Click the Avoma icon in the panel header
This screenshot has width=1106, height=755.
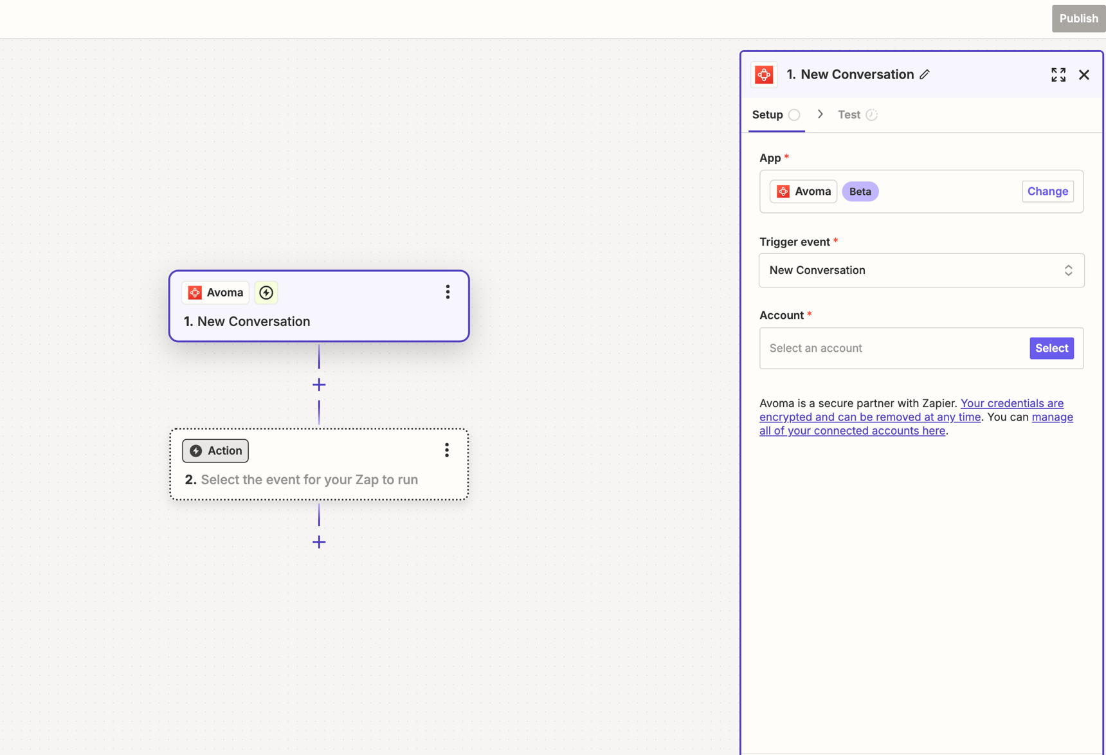[764, 75]
